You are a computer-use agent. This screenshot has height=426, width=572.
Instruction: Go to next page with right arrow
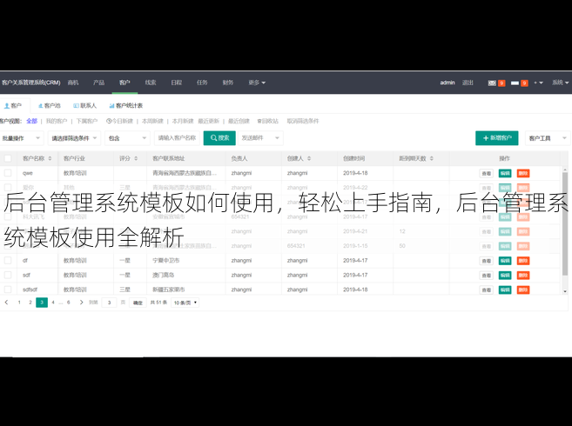[81, 303]
